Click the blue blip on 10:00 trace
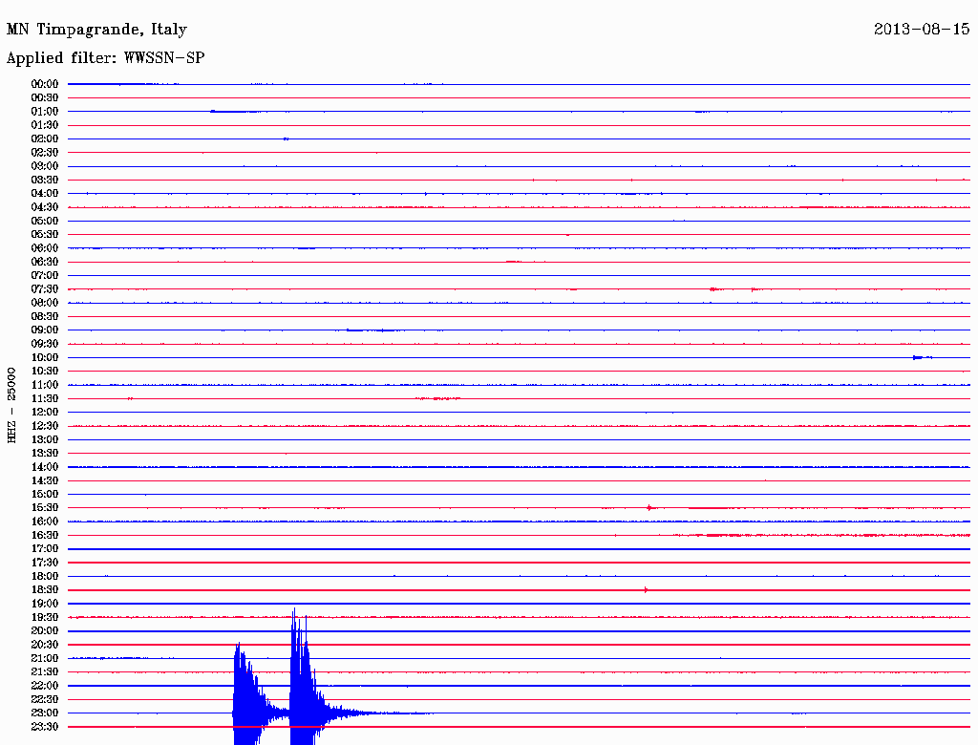The height and width of the screenshot is (745, 978). coord(922,357)
